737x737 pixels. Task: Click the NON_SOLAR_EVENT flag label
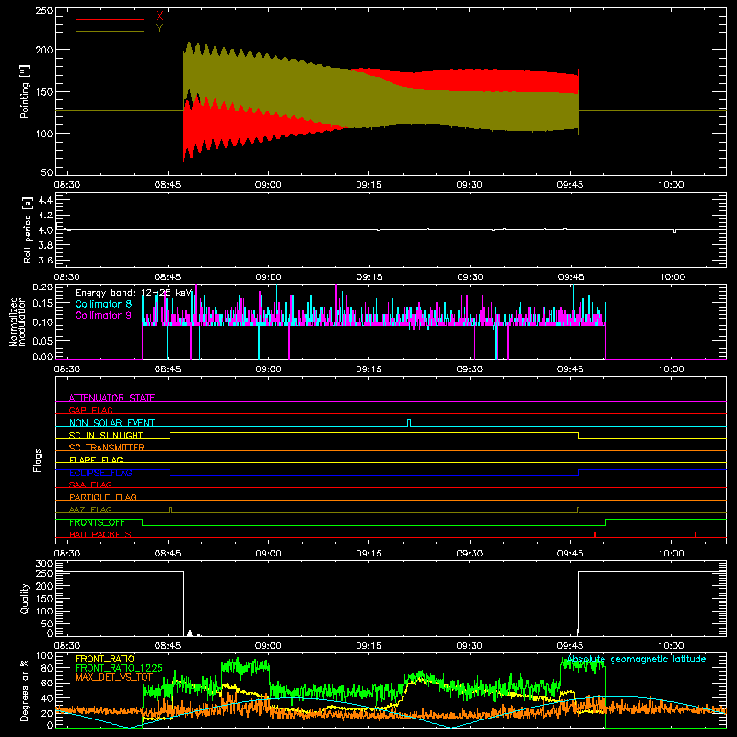tap(111, 423)
